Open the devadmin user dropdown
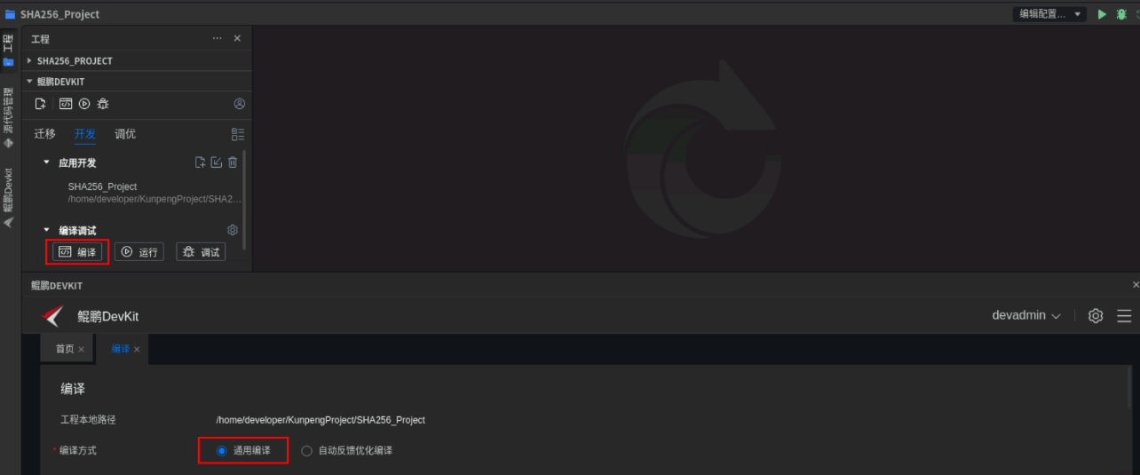The image size is (1140, 475). pos(1026,316)
